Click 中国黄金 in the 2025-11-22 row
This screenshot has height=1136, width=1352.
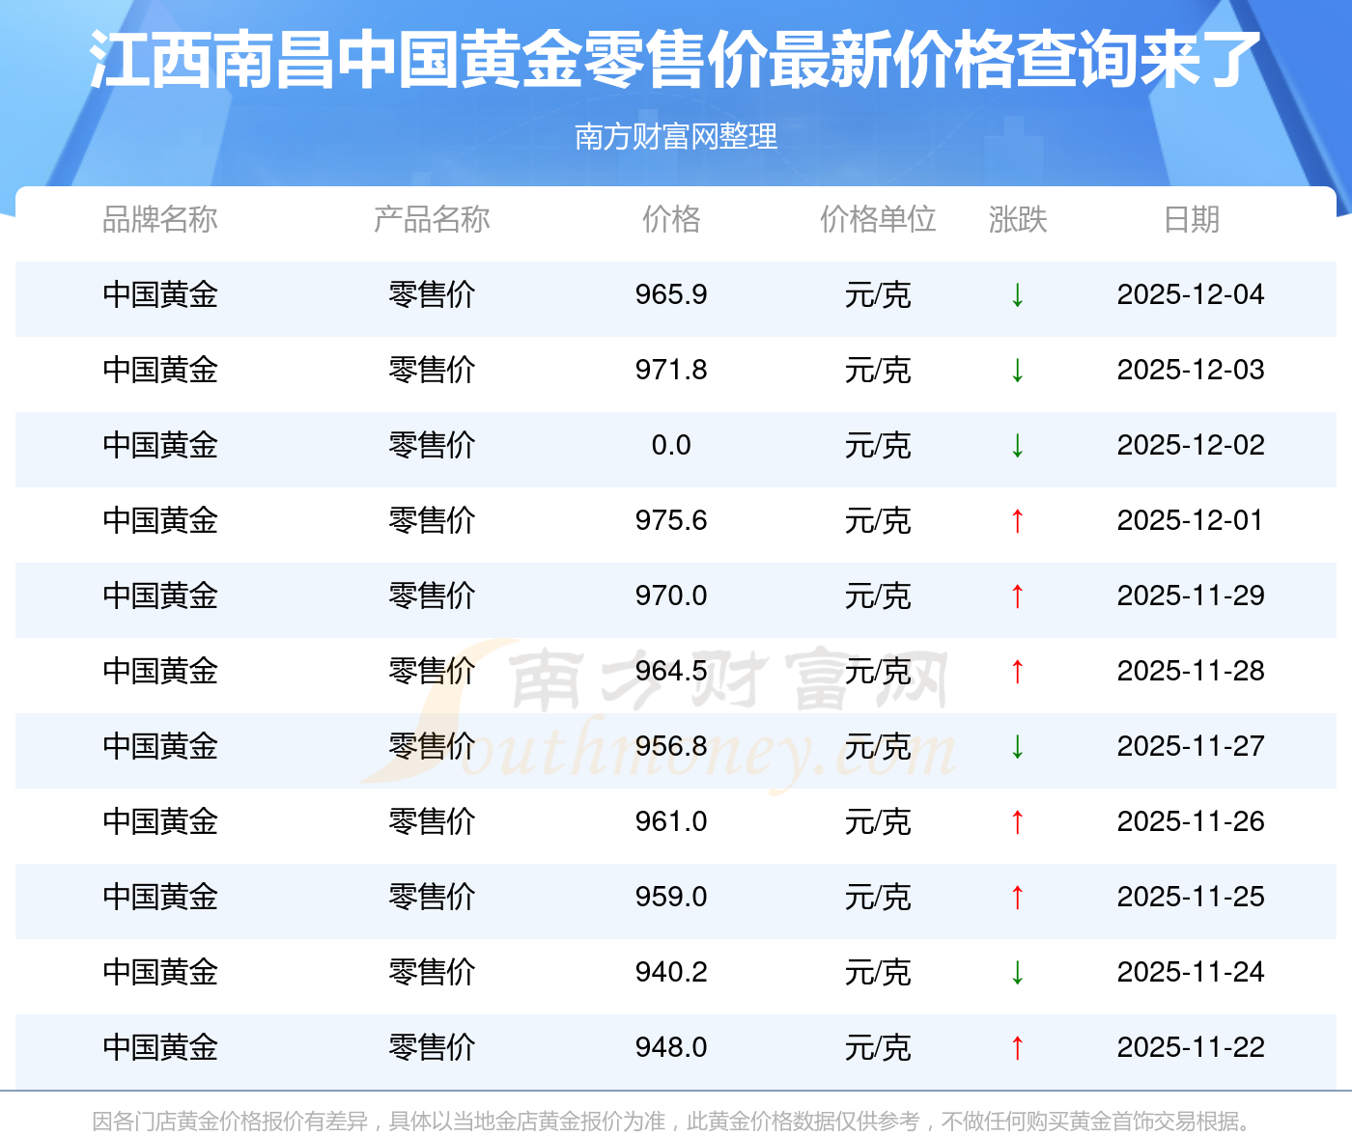click(x=160, y=1048)
